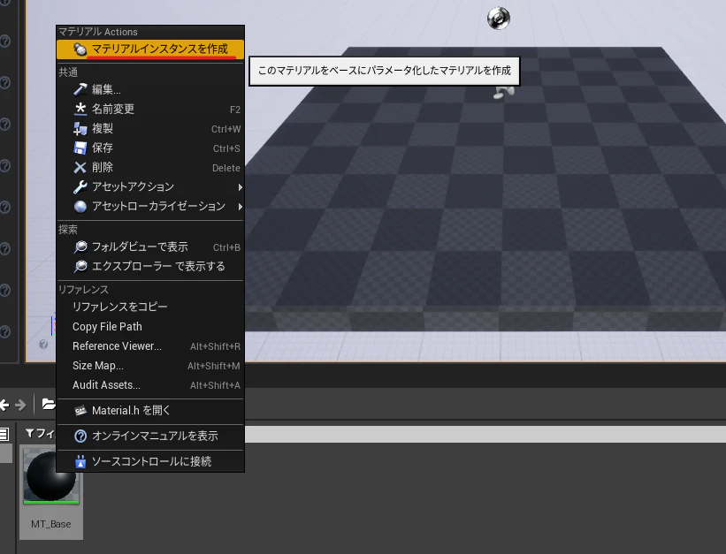The image size is (726, 554).
Task: Click the wrench icon beside 編集
Action: click(x=81, y=89)
